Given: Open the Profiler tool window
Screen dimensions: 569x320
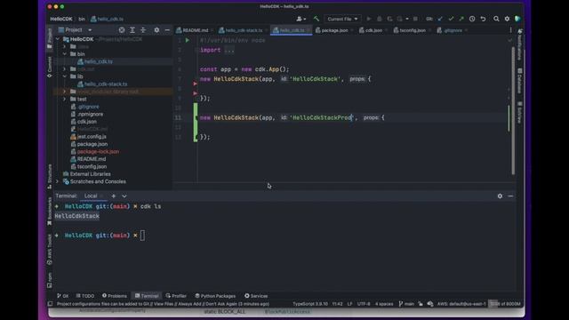Looking at the screenshot, I should pos(176,296).
